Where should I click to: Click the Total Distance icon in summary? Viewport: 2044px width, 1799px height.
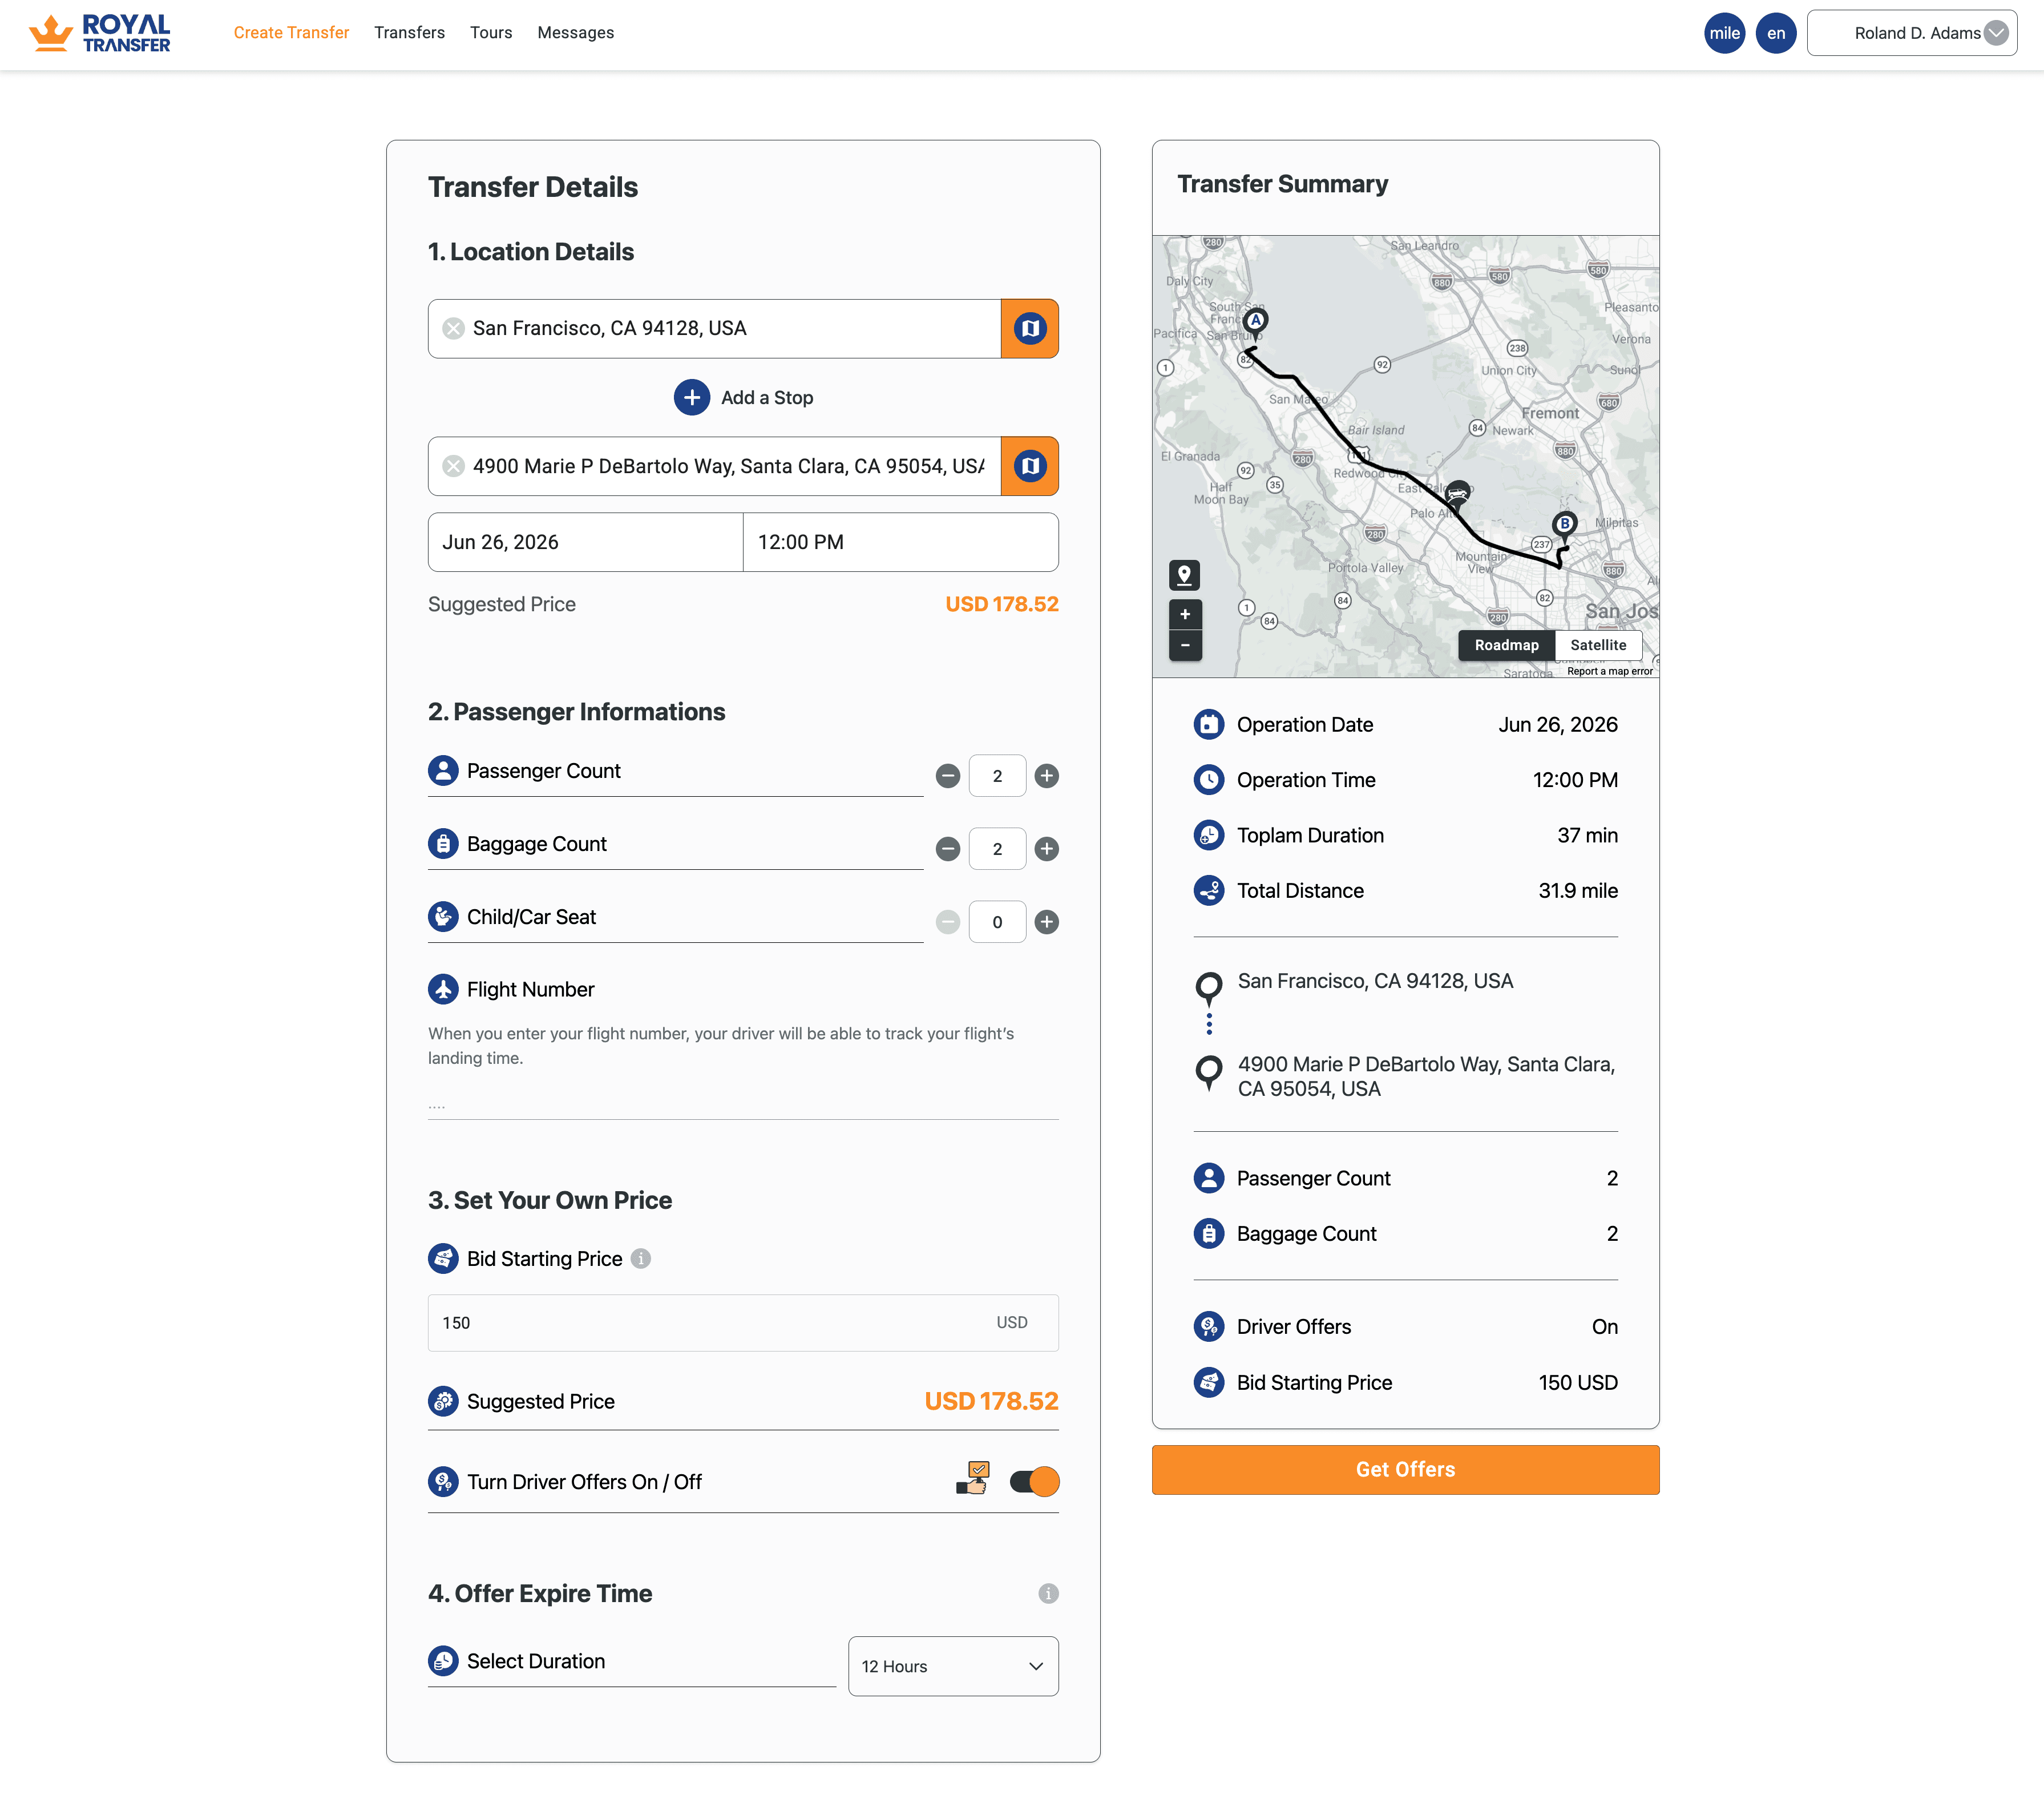pos(1209,891)
